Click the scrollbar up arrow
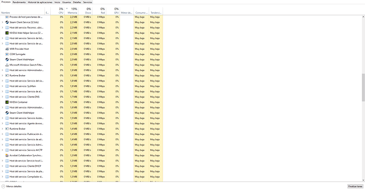Image resolution: width=365 pixels, height=191 pixels. click(363, 17)
